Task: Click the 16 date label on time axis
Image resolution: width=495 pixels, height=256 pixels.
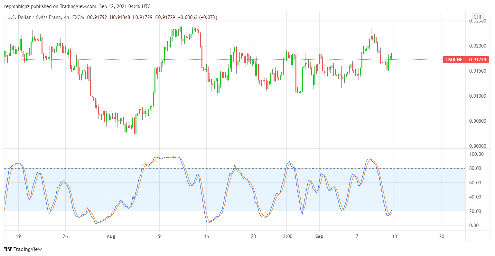Action: click(206, 236)
